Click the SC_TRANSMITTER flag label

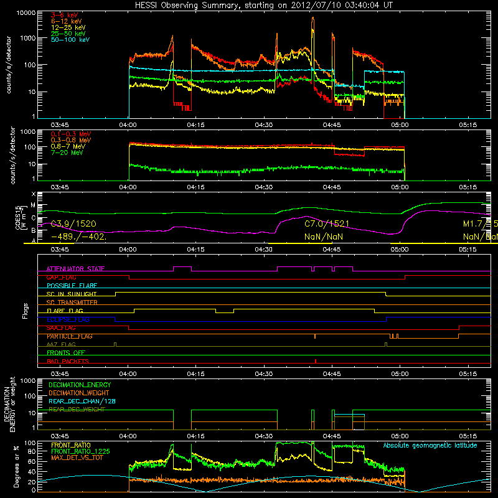coord(72,303)
